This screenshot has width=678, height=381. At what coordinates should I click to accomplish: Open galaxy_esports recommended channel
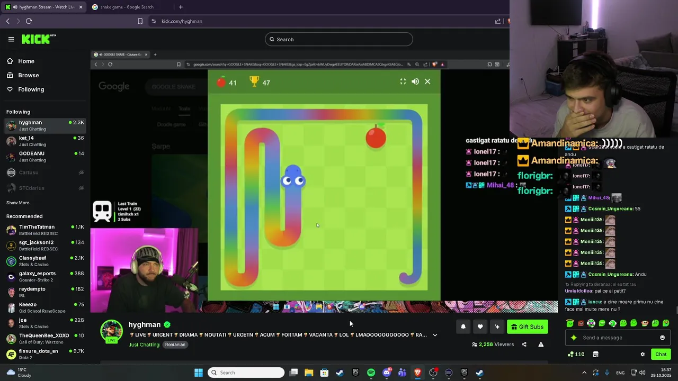(45, 276)
